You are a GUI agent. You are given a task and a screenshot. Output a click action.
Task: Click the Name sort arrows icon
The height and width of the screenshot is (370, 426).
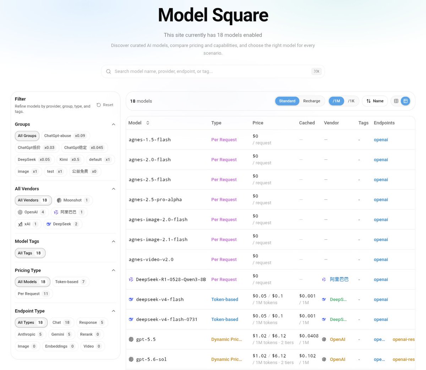pos(368,101)
